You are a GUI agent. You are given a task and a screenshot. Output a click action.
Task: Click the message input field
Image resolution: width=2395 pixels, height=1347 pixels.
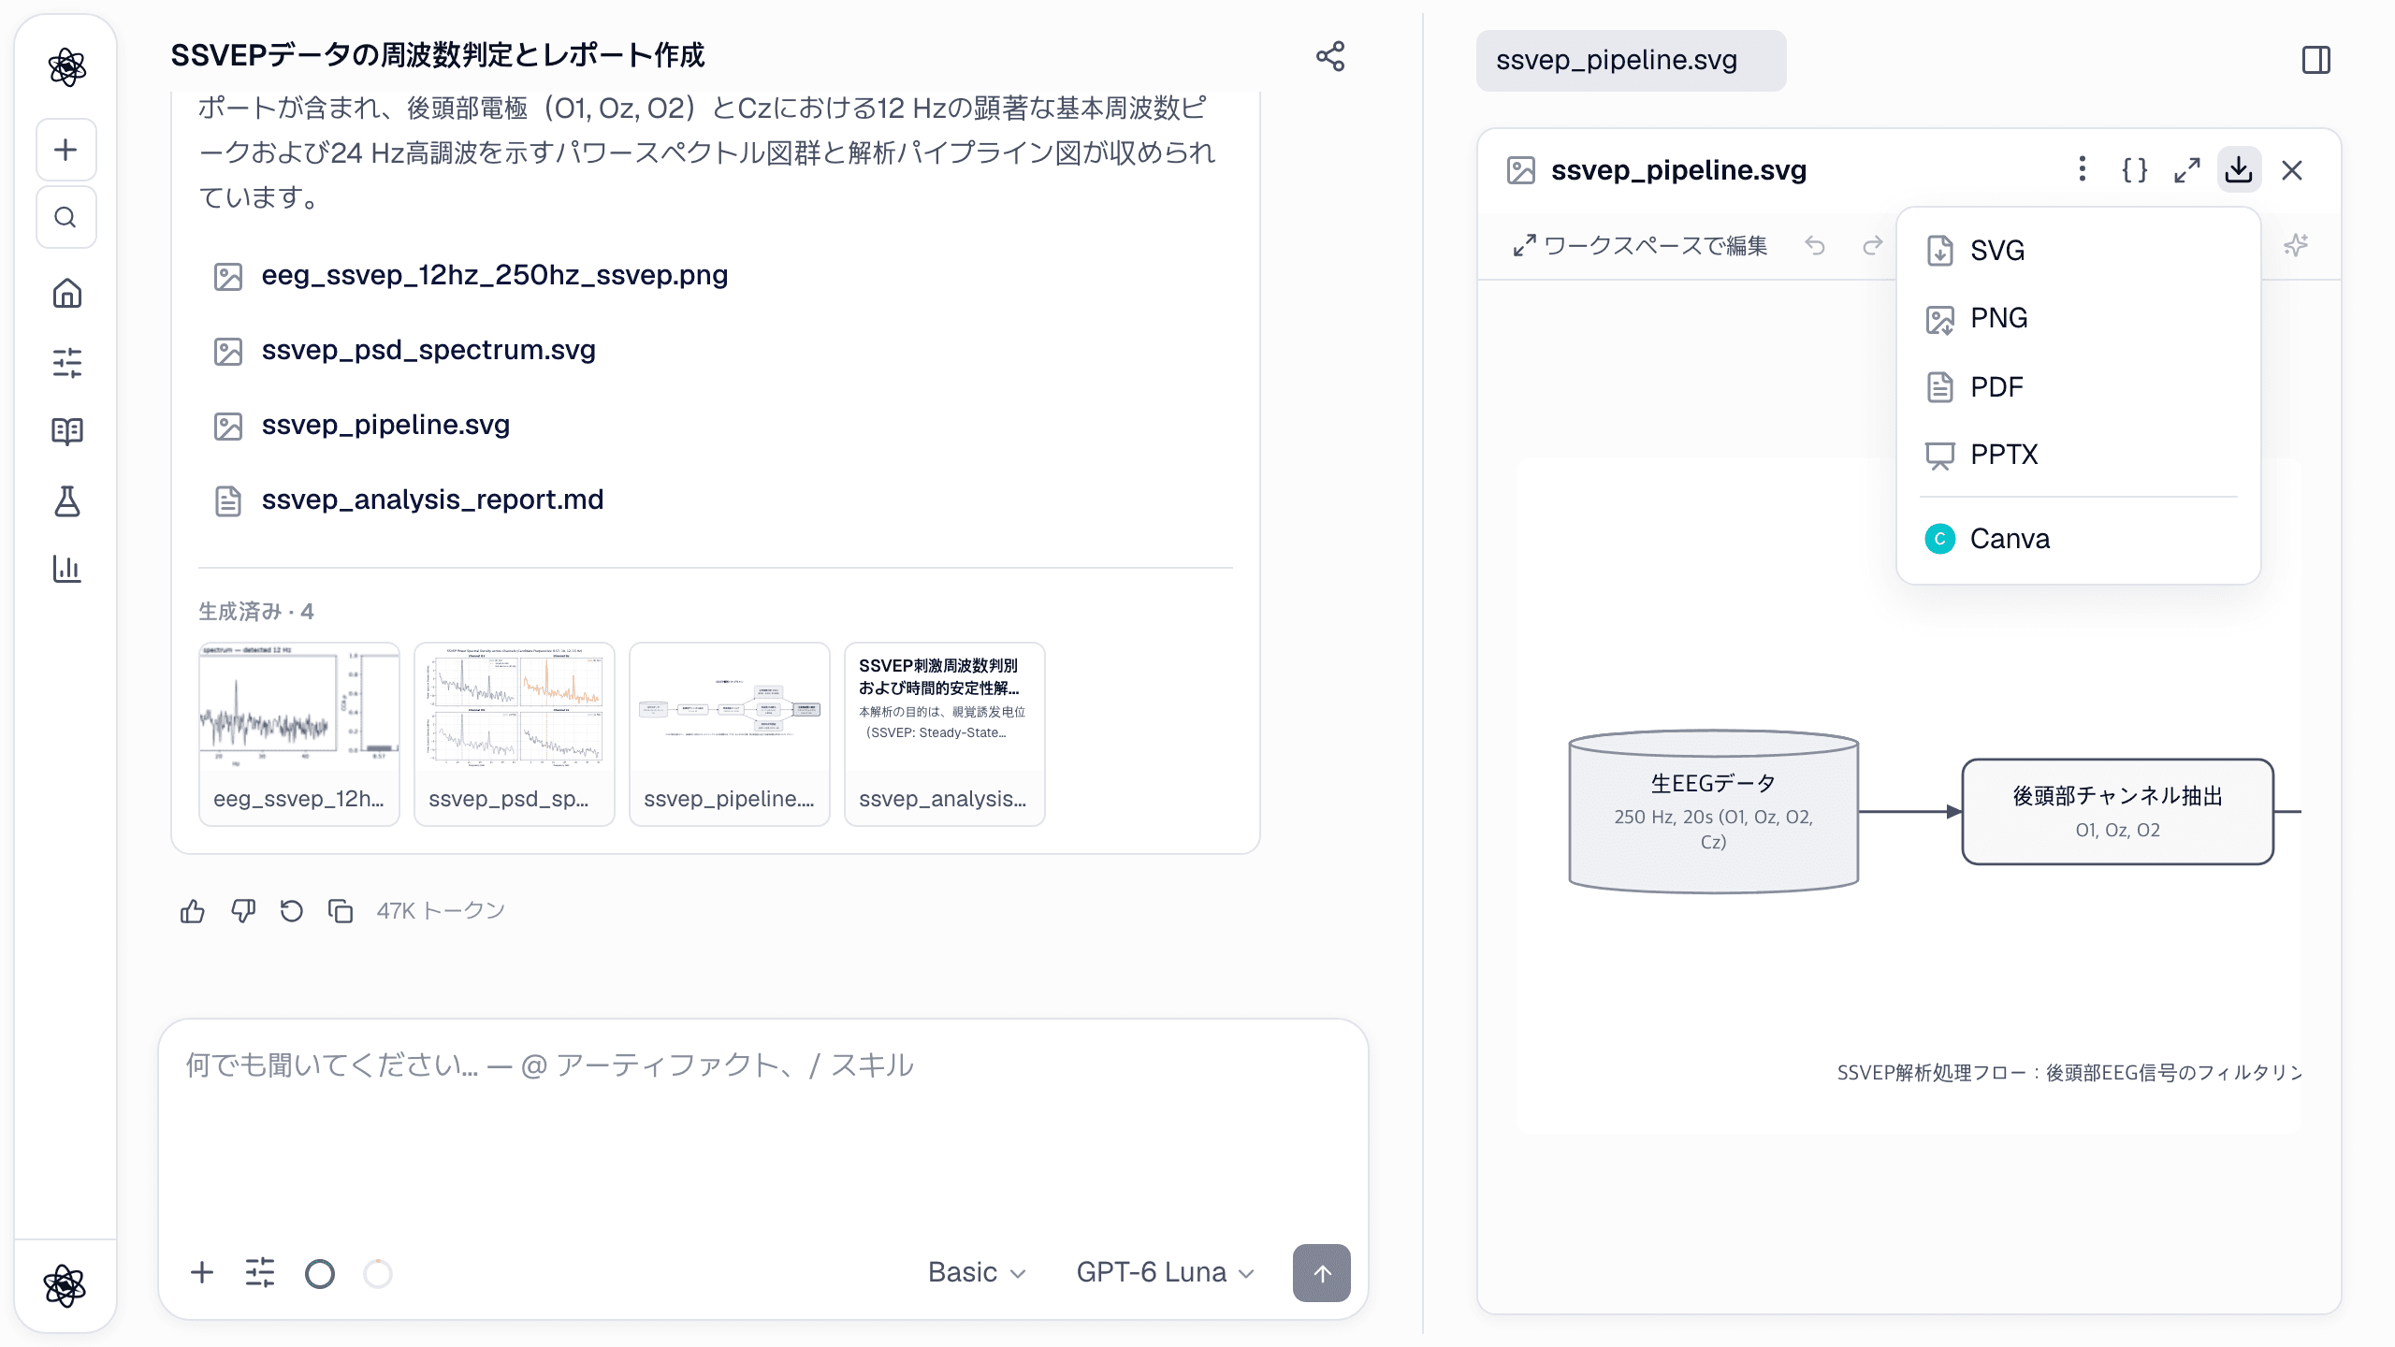(762, 1122)
